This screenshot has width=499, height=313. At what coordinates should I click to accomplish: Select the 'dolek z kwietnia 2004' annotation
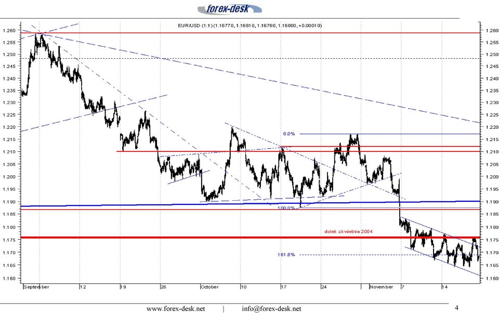[348, 231]
